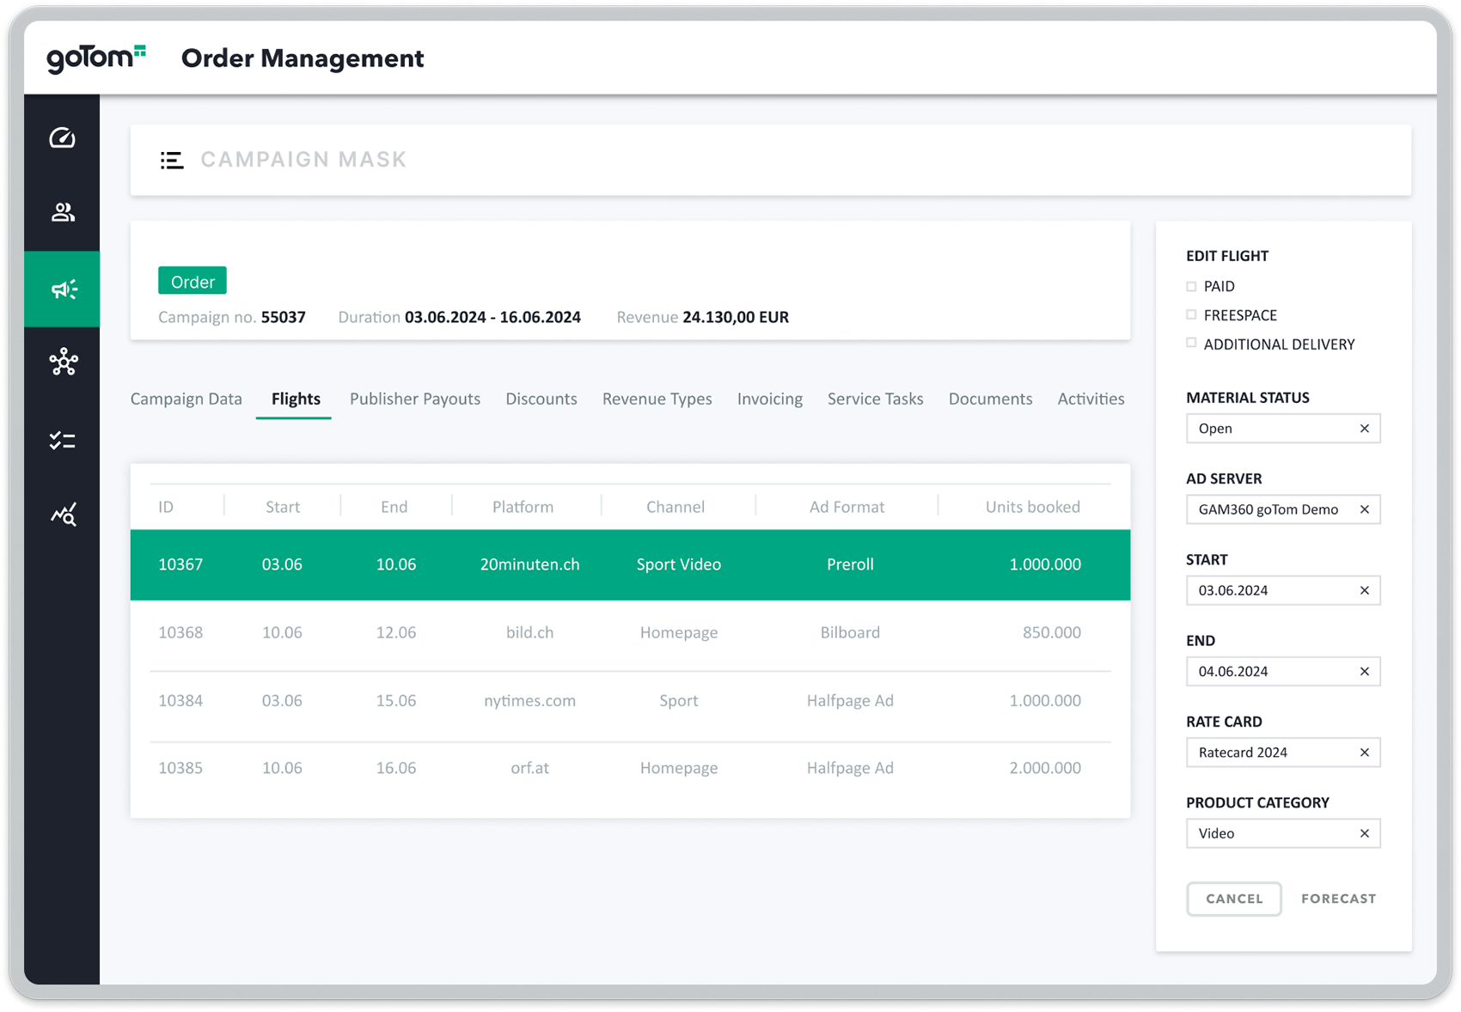
Task: Open the network nodes icon in sidebar
Action: (62, 363)
